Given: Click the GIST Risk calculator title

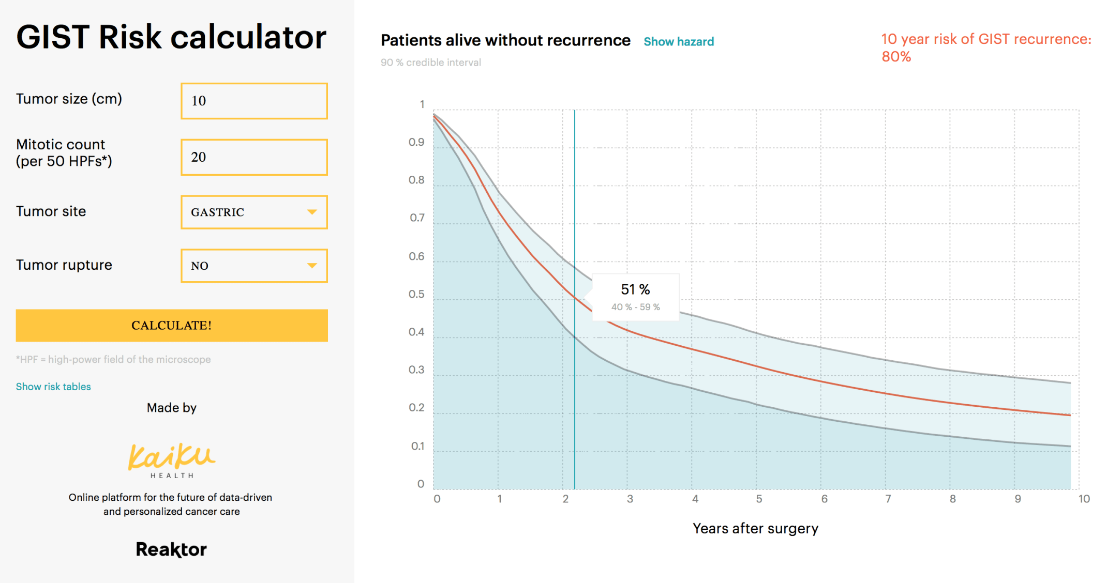Looking at the screenshot, I should [x=171, y=37].
